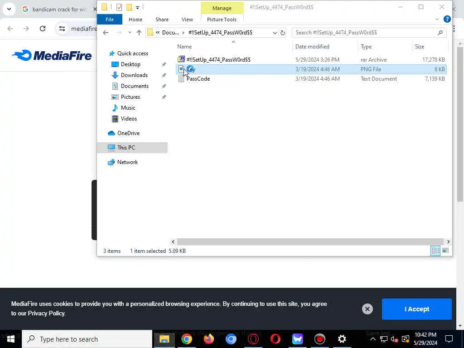Select the Manage contextual tab
Screen dimensions: 464x348
pos(222,8)
